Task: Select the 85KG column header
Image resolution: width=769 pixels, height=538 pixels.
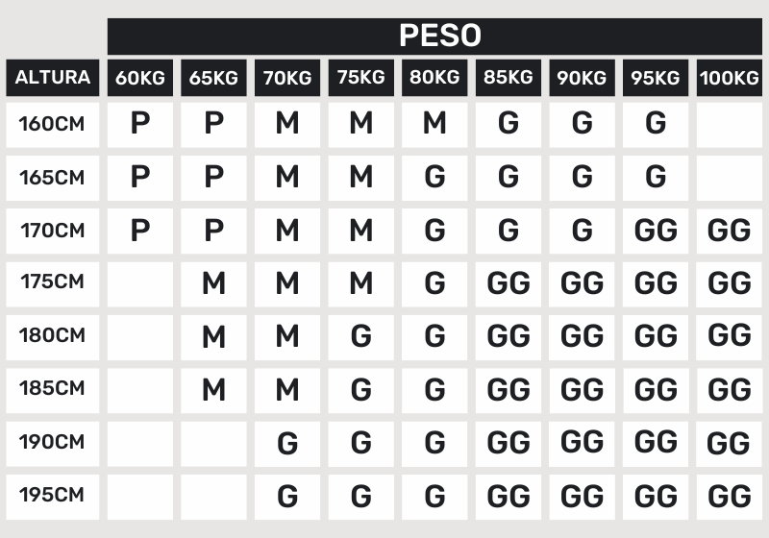Action: point(508,78)
